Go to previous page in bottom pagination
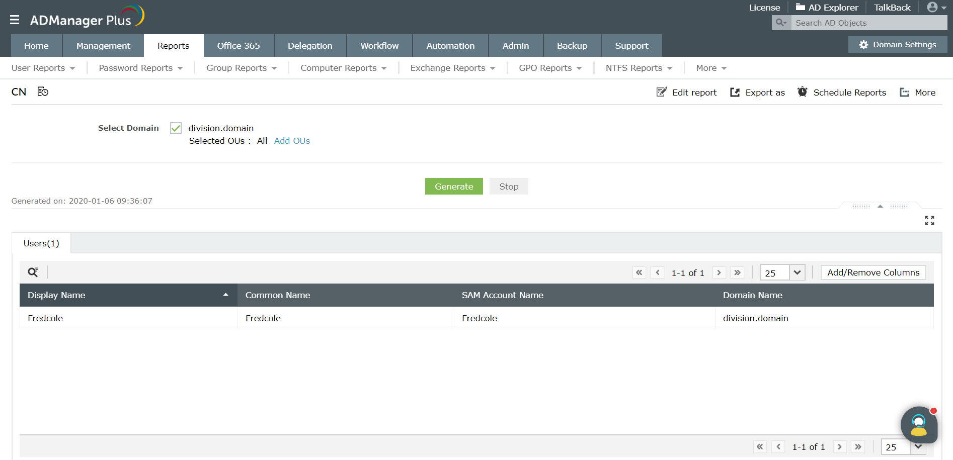953x460 pixels. pyautogui.click(x=778, y=446)
